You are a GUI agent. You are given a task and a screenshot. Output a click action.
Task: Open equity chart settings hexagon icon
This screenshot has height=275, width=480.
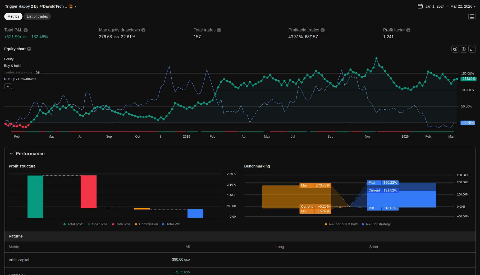[455, 49]
